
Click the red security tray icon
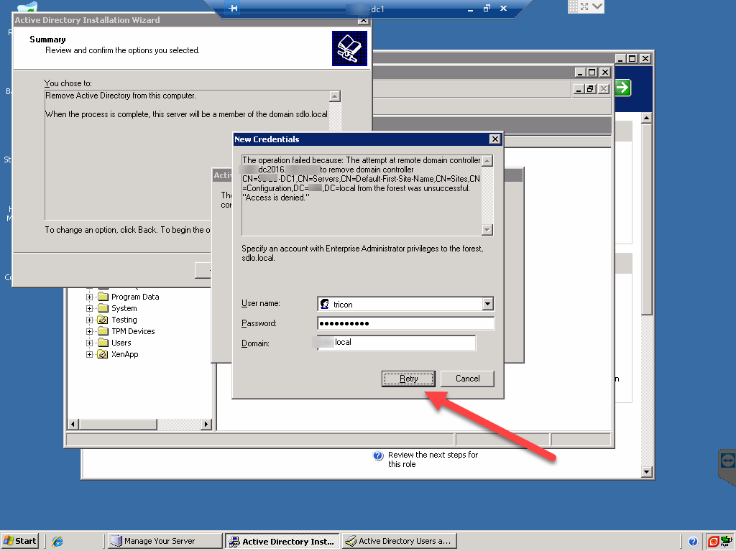713,542
